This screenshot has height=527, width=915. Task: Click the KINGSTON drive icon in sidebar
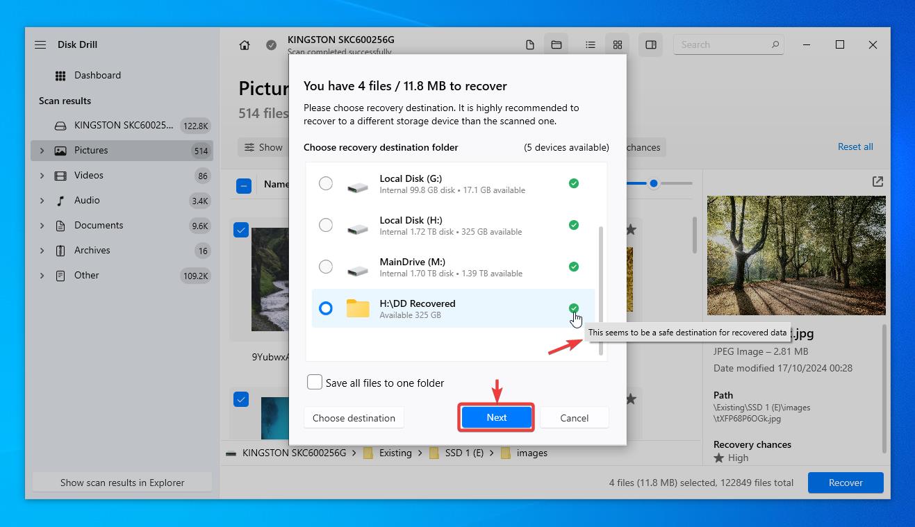click(x=60, y=126)
